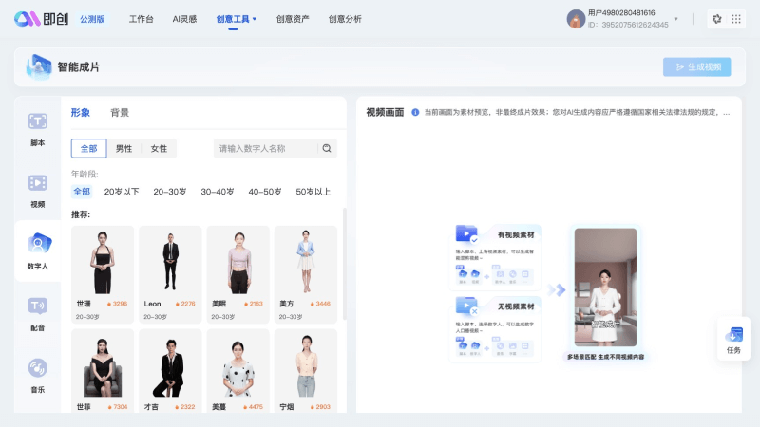Select the 数字人 sidebar icon

(37, 245)
